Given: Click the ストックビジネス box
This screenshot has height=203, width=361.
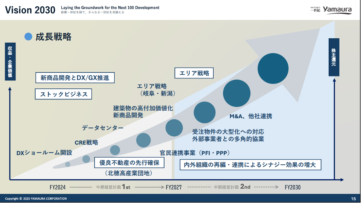Looking at the screenshot, I should coord(63,94).
